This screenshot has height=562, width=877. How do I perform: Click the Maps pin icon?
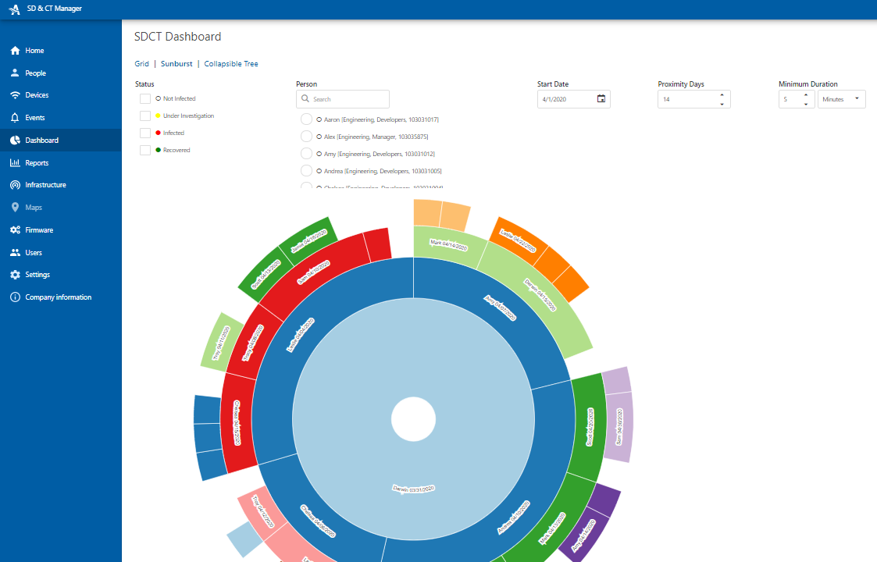(15, 208)
